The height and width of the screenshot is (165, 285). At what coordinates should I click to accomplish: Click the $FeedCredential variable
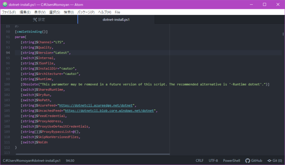pyautogui.click(x=51, y=116)
